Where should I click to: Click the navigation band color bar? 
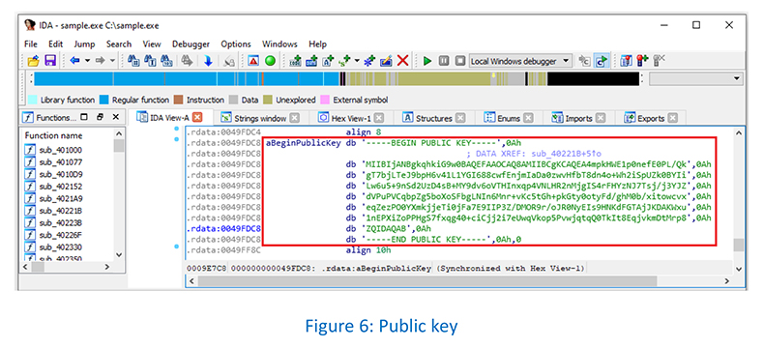point(337,78)
